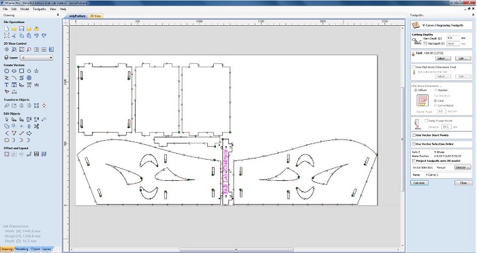
Task: Click the tool Select button
Action: click(443, 58)
